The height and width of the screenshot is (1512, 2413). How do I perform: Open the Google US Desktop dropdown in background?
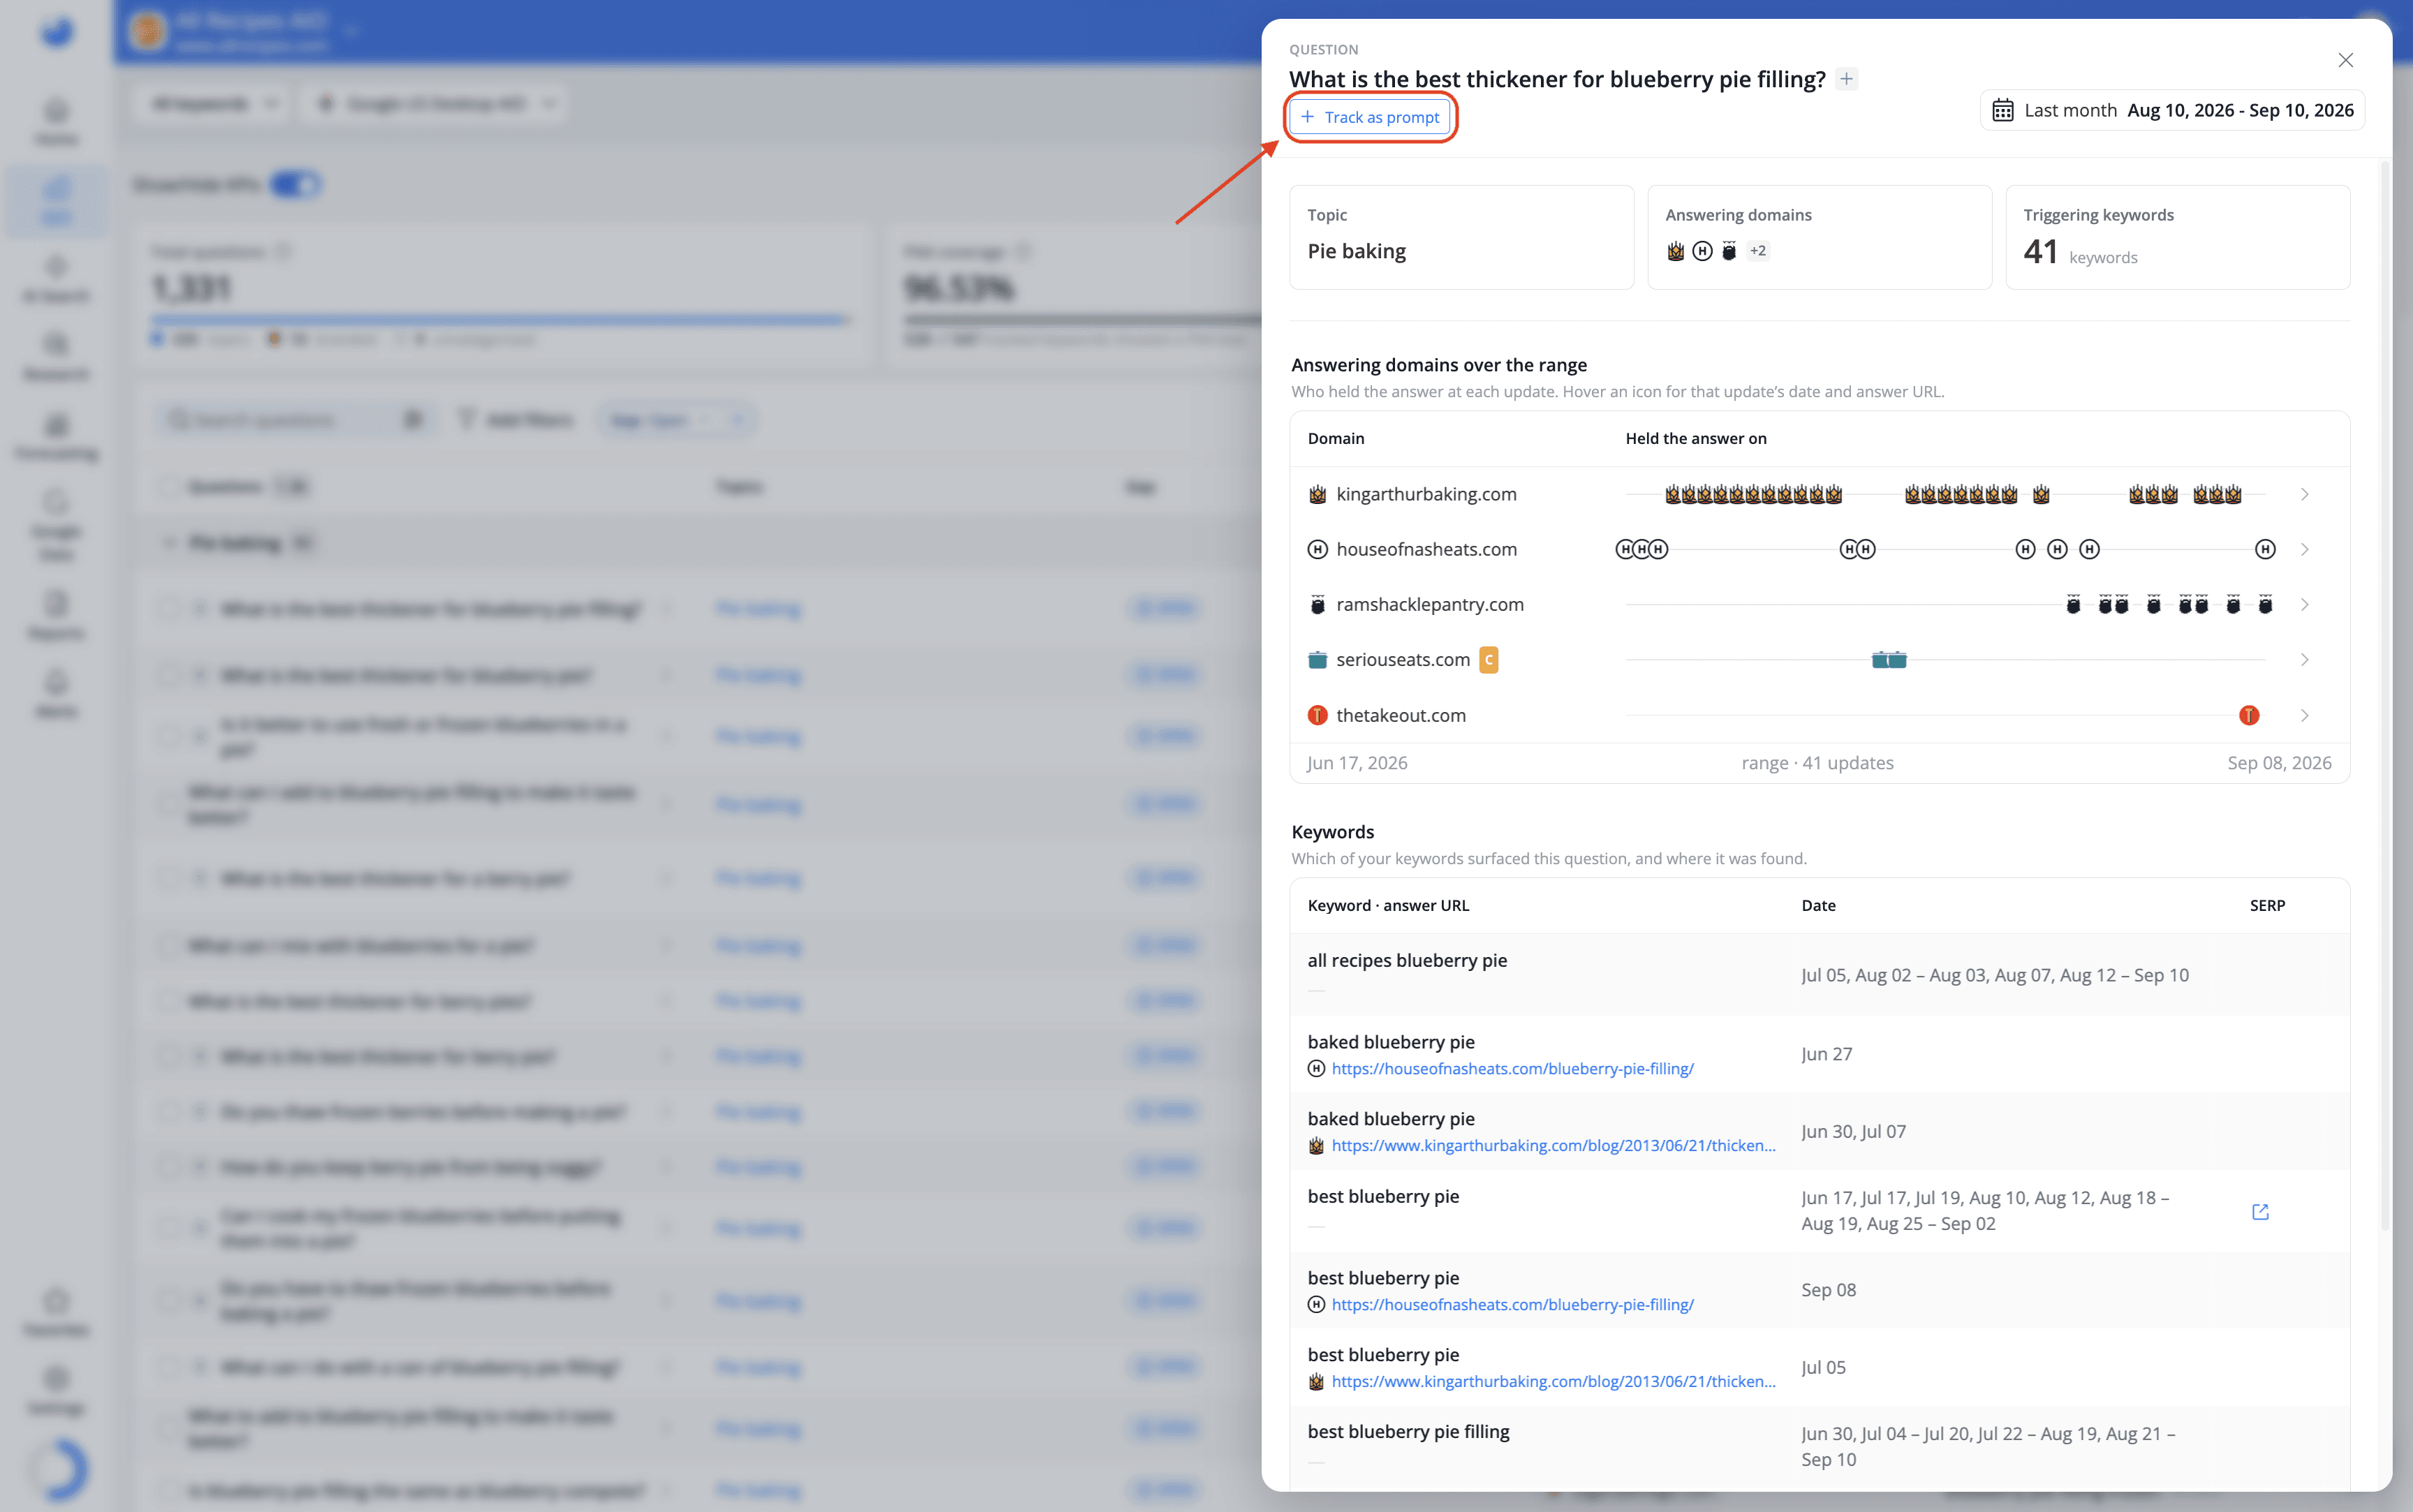434,104
